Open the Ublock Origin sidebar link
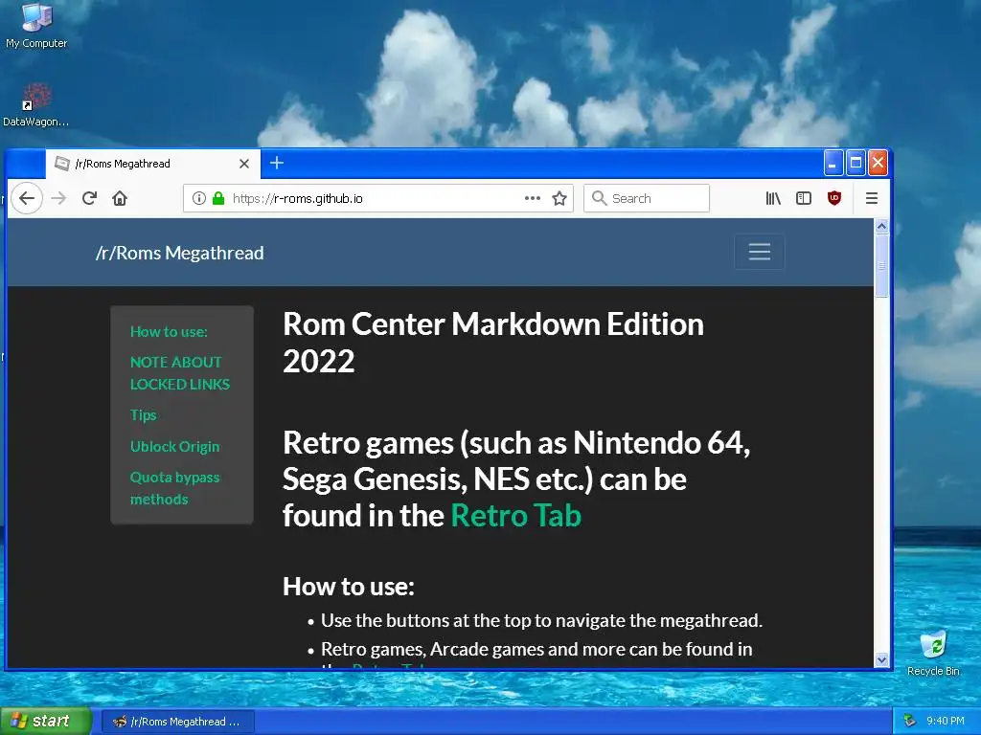The width and height of the screenshot is (981, 735). point(175,446)
